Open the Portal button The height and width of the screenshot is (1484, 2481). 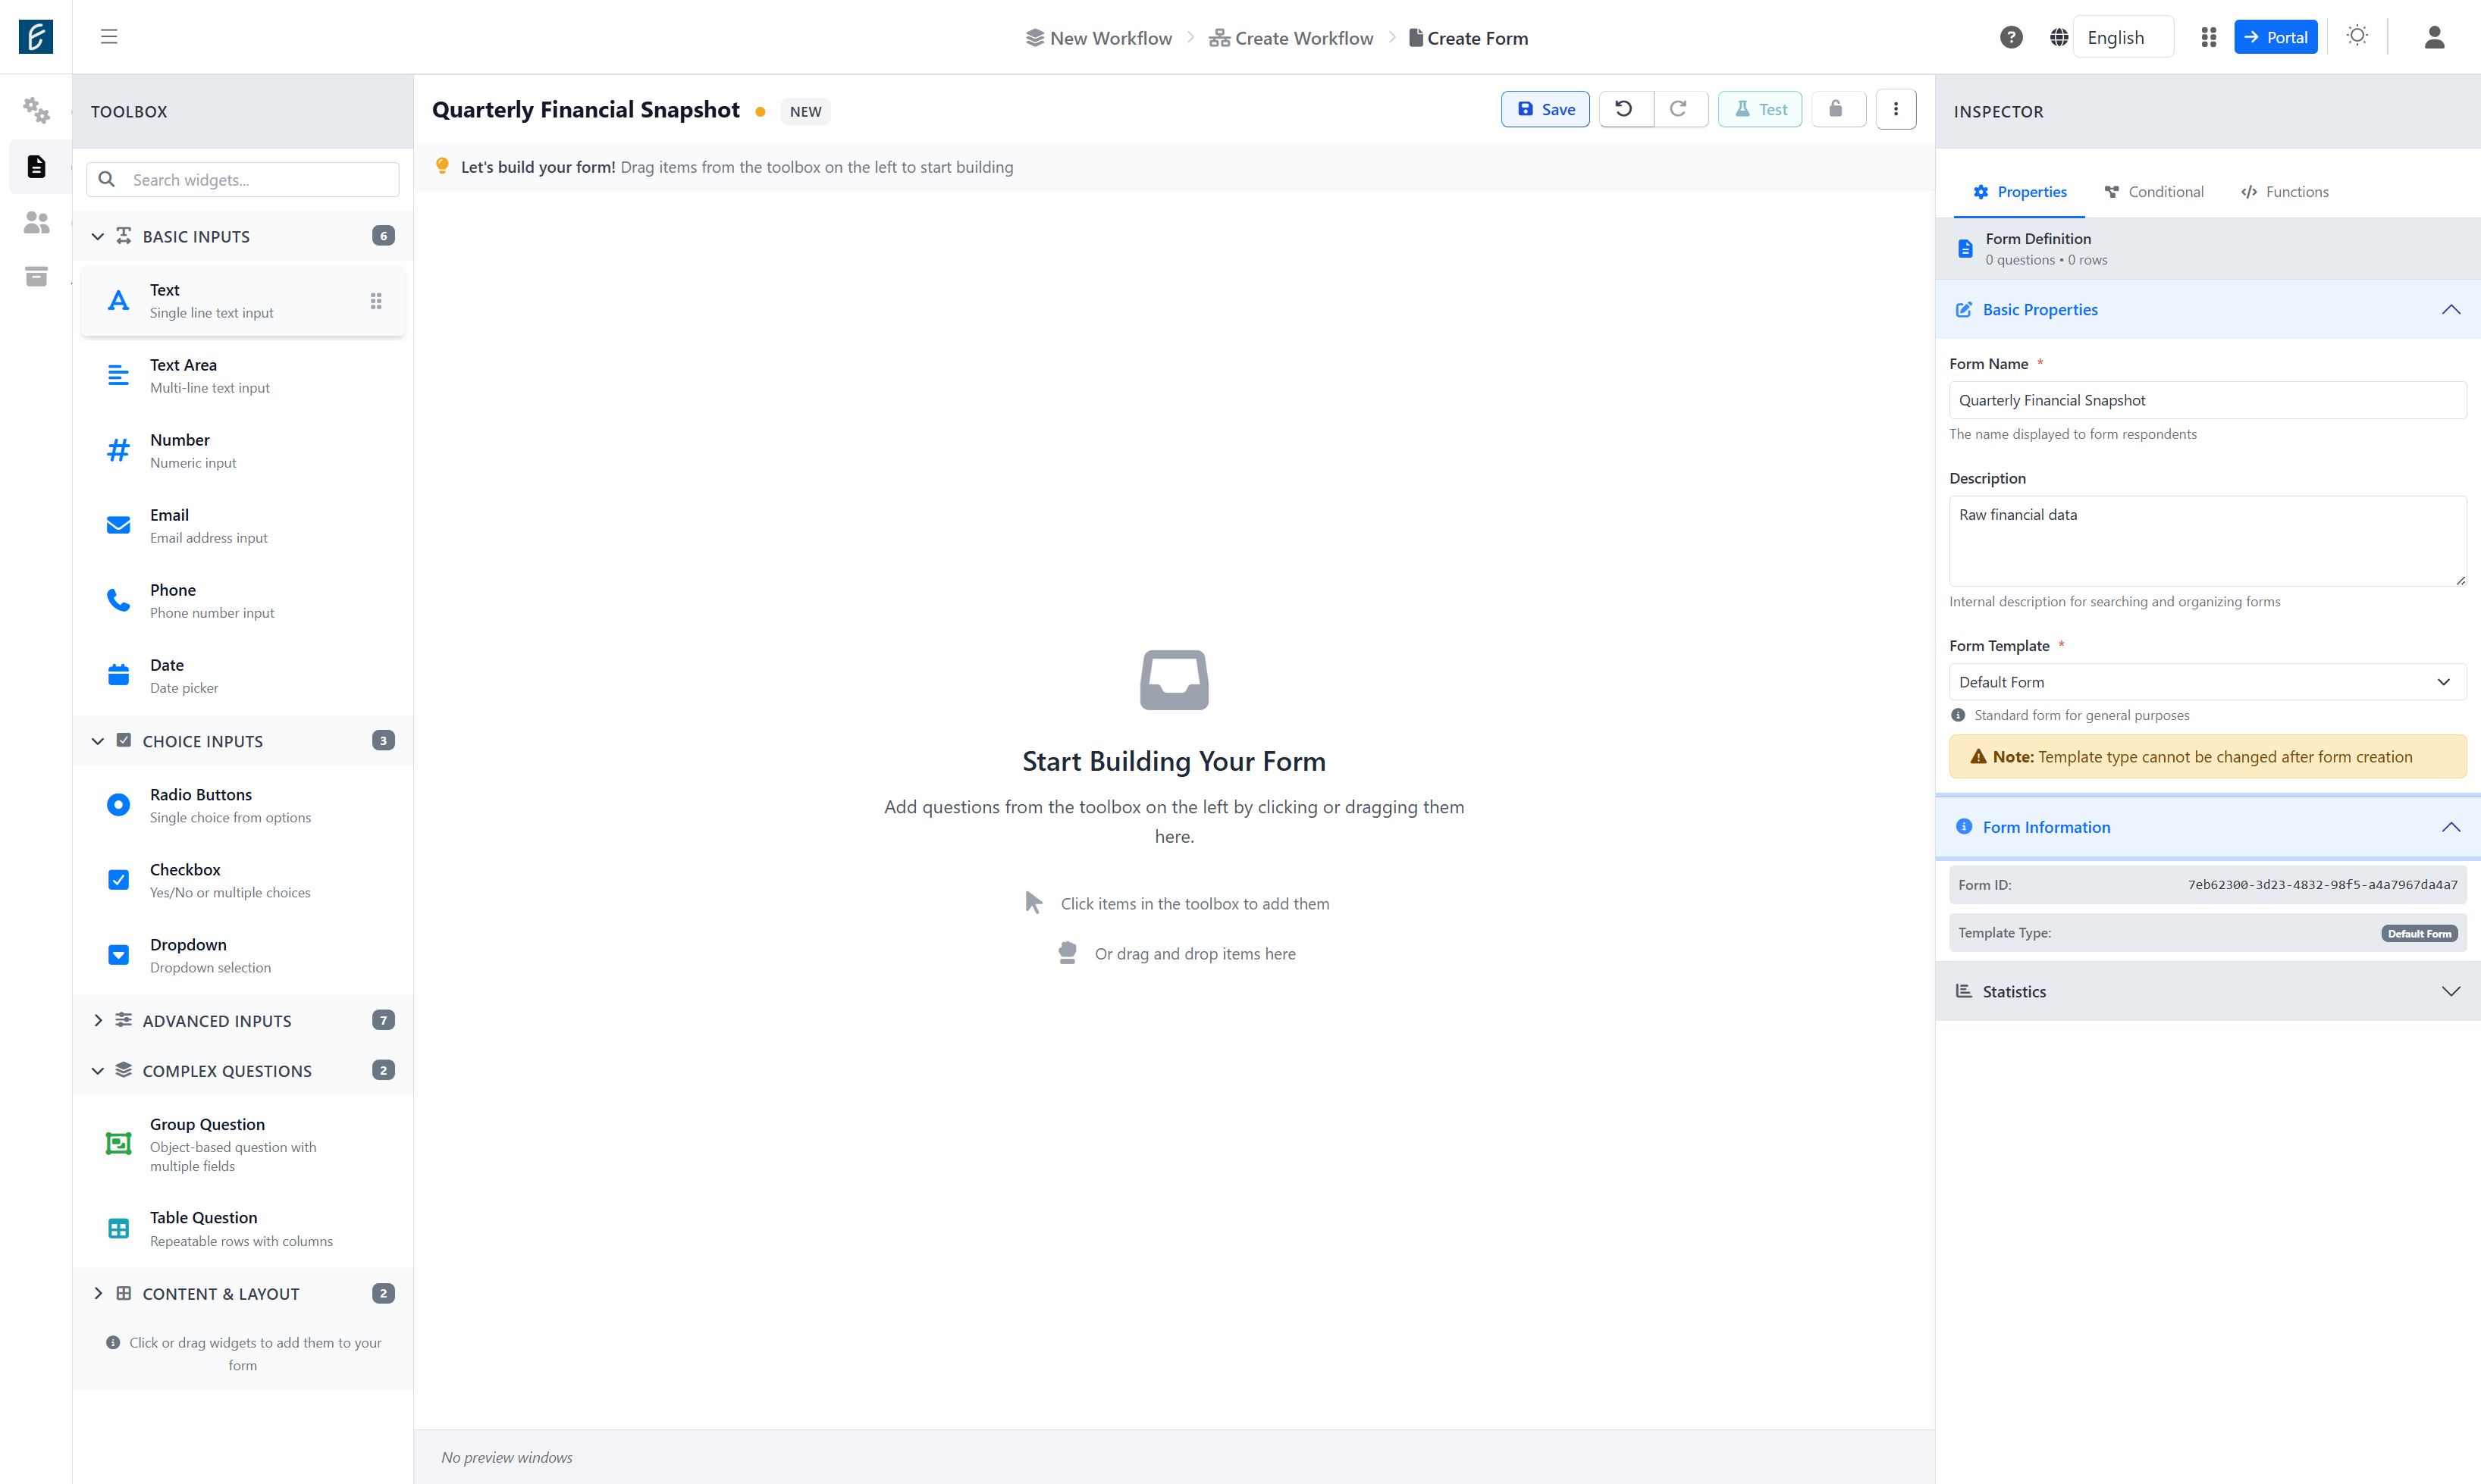[x=2276, y=37]
